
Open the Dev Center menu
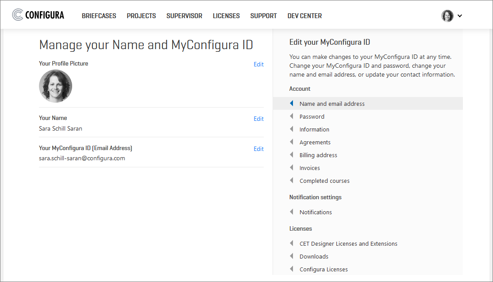(304, 16)
